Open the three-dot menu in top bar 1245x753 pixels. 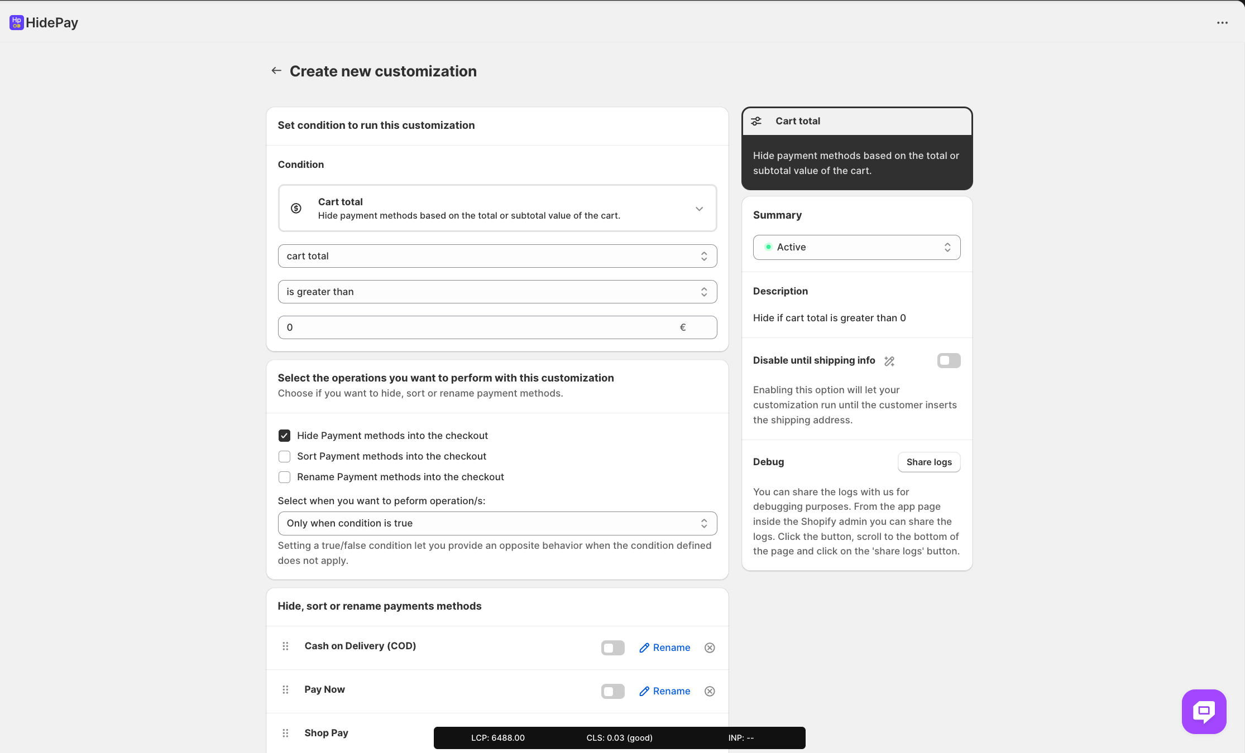[x=1222, y=23]
